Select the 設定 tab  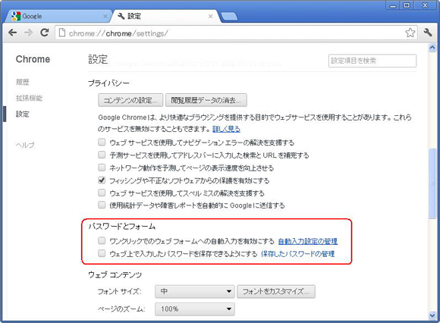[x=165, y=16]
